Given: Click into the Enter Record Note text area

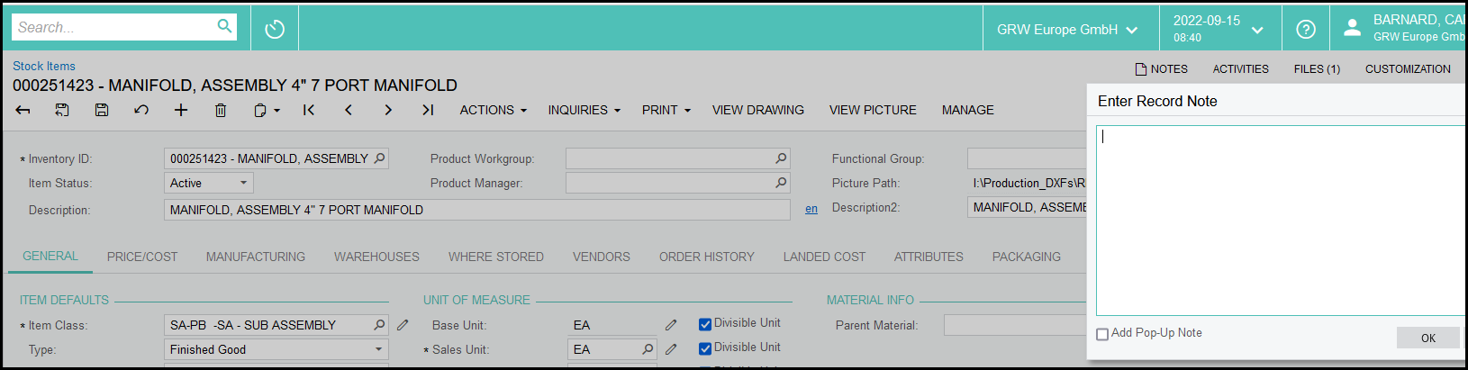Looking at the screenshot, I should pyautogui.click(x=1279, y=221).
